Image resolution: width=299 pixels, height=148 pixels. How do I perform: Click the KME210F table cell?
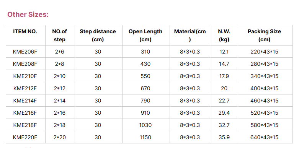click(25, 76)
